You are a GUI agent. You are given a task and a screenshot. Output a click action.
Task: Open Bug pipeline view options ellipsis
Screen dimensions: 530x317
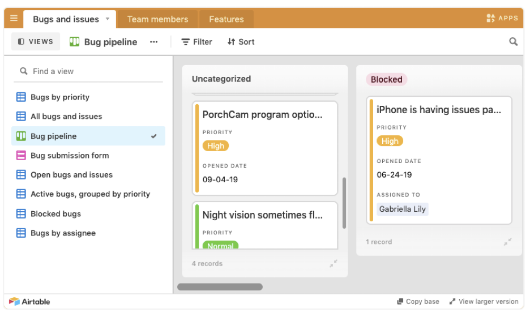(154, 42)
